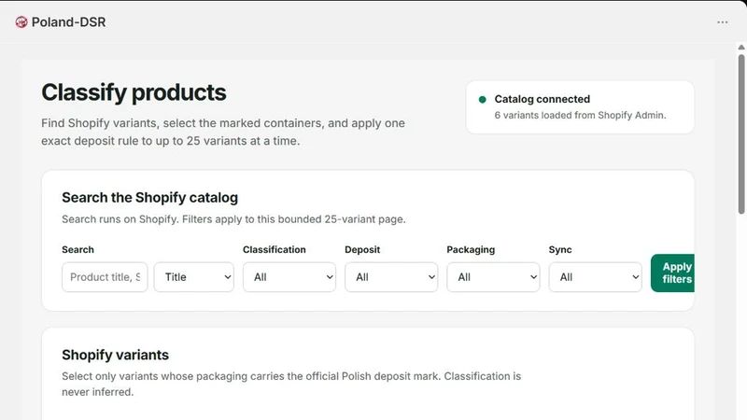Image resolution: width=747 pixels, height=420 pixels.
Task: Click the Shopify variants heading
Action: 115,355
